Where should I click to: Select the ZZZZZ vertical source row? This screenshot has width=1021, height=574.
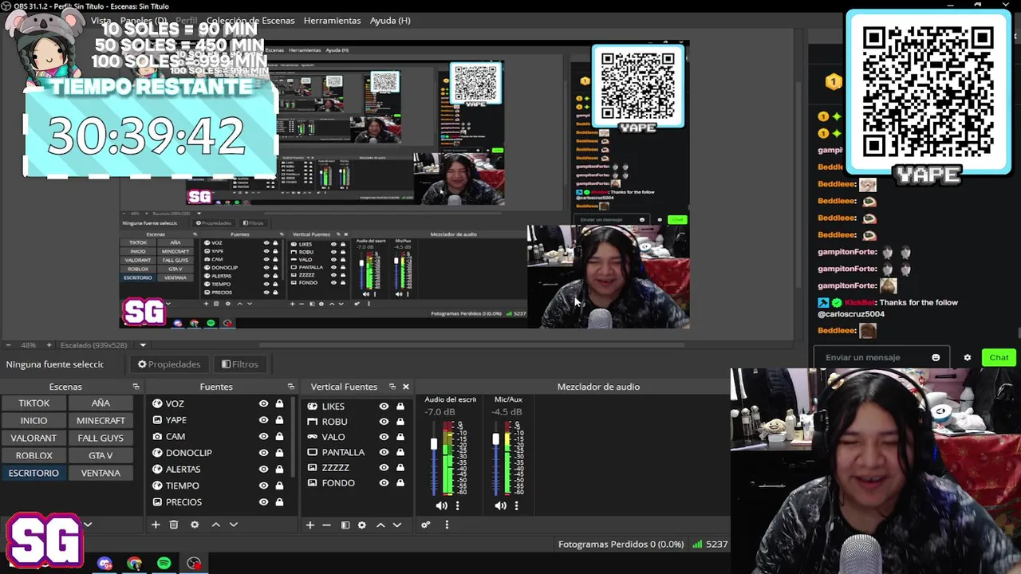[x=356, y=468]
